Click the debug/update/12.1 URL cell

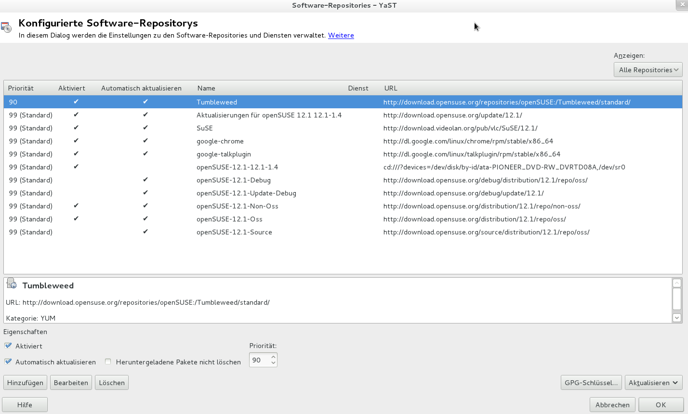pos(463,193)
